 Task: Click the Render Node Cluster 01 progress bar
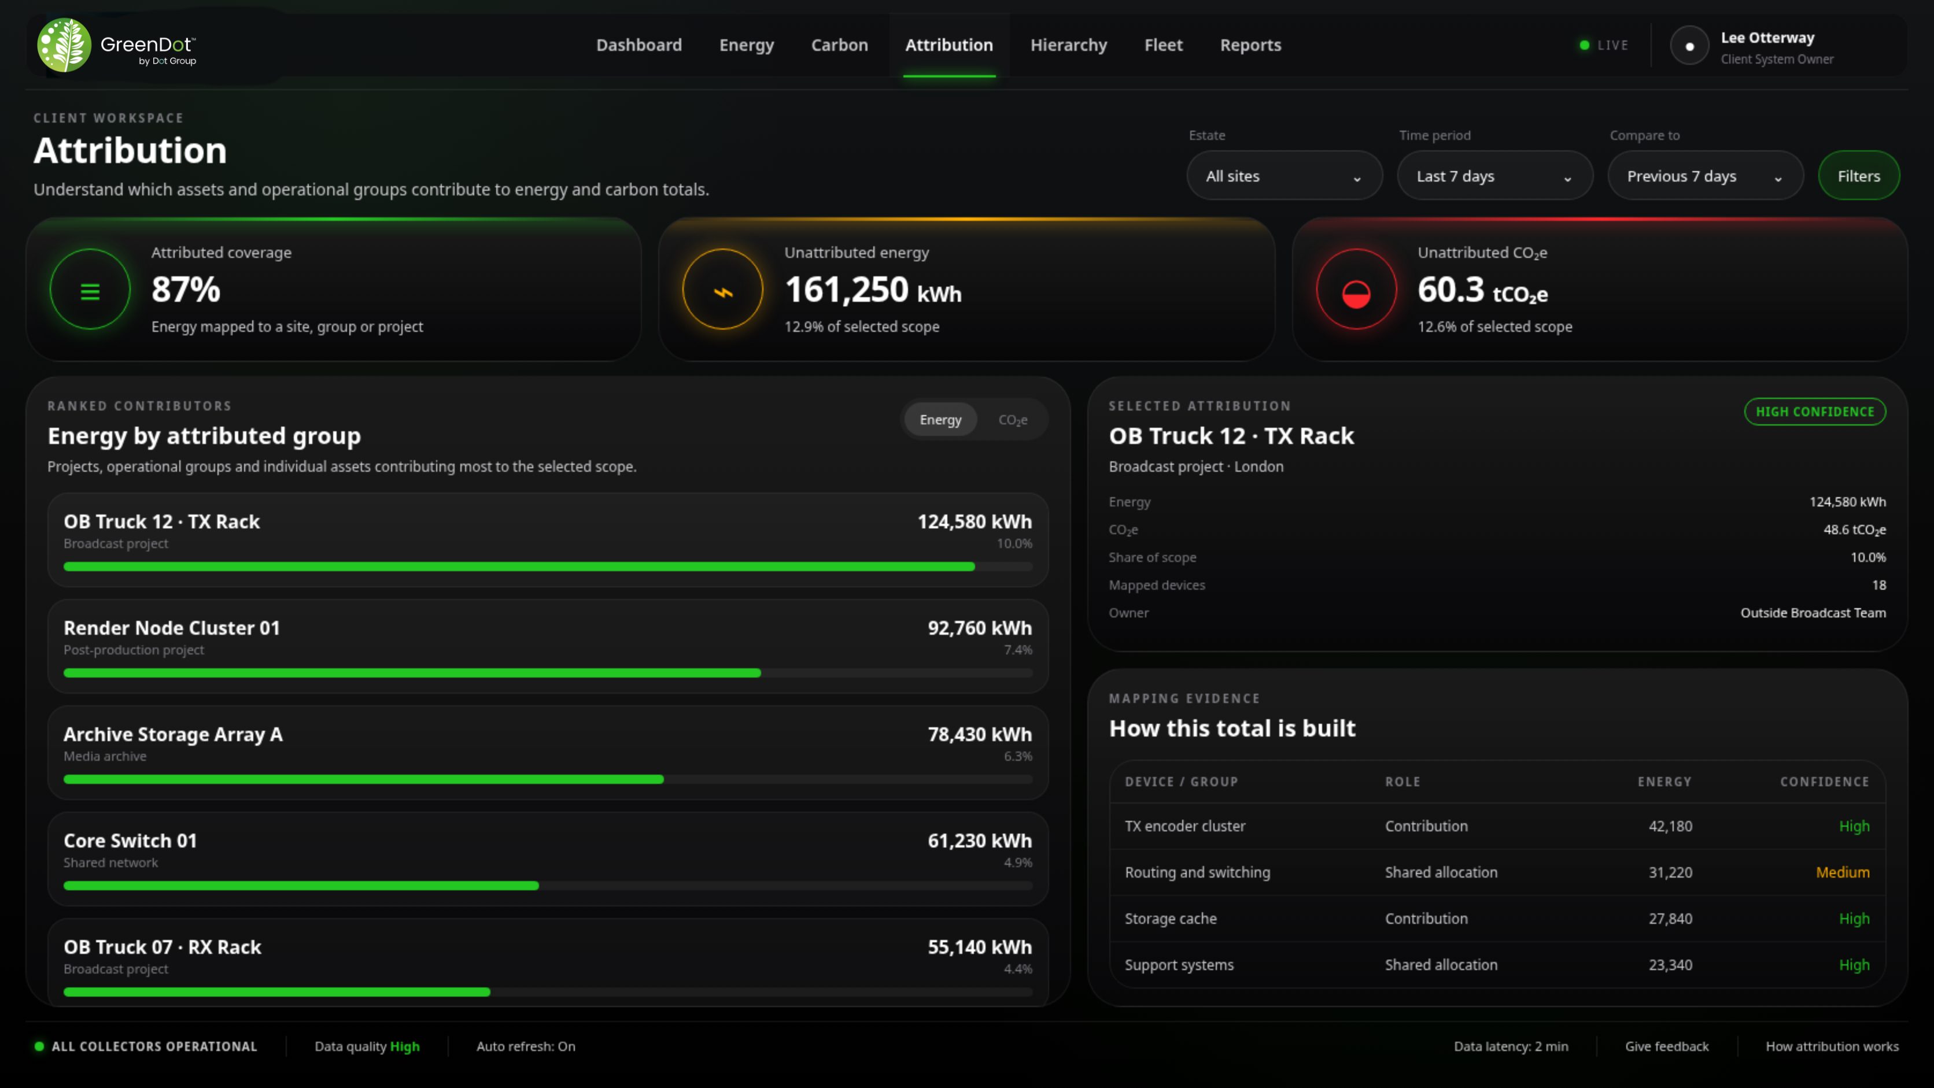548,673
